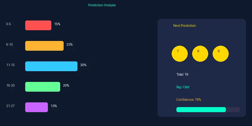Select the purple 21-27 range bar
The image size is (252, 126).
pos(37,107)
